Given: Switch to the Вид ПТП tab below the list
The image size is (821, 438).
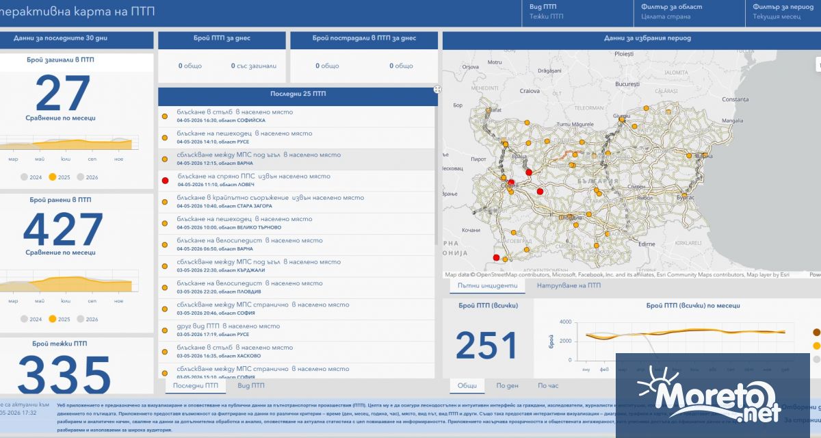Looking at the screenshot, I should [x=250, y=386].
